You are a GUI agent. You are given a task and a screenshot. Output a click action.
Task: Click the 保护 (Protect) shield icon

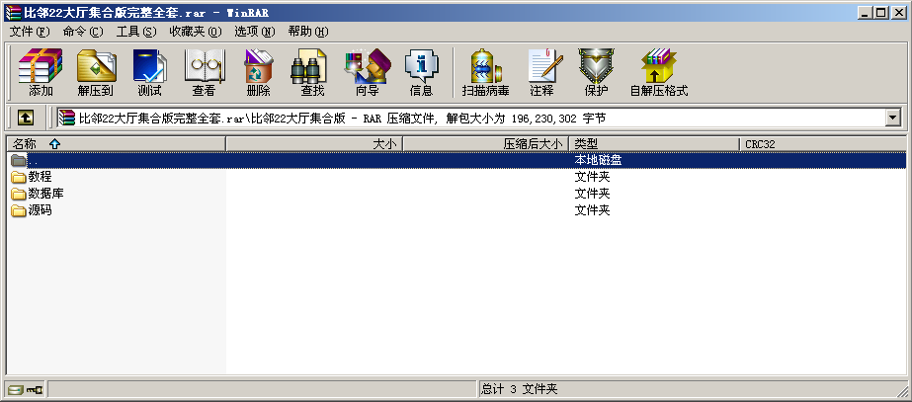point(596,72)
